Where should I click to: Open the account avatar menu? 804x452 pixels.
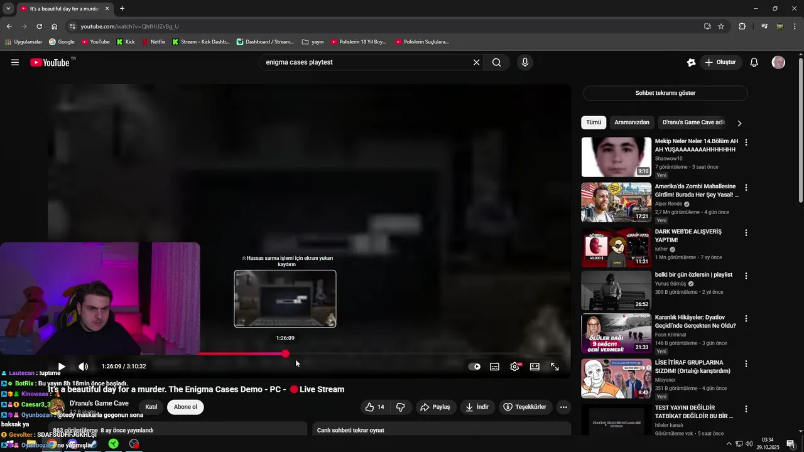pos(778,62)
